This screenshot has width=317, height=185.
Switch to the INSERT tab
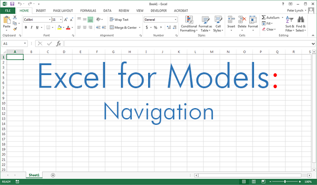(41, 10)
